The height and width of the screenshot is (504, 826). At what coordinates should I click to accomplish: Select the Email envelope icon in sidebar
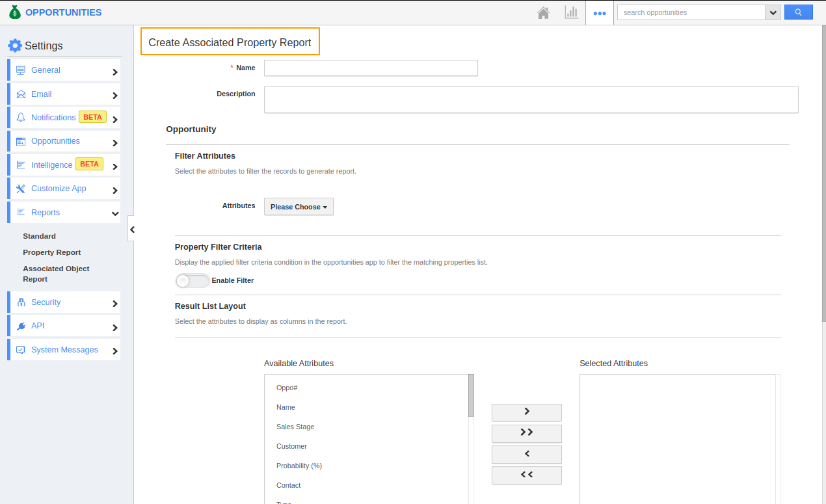pos(21,94)
